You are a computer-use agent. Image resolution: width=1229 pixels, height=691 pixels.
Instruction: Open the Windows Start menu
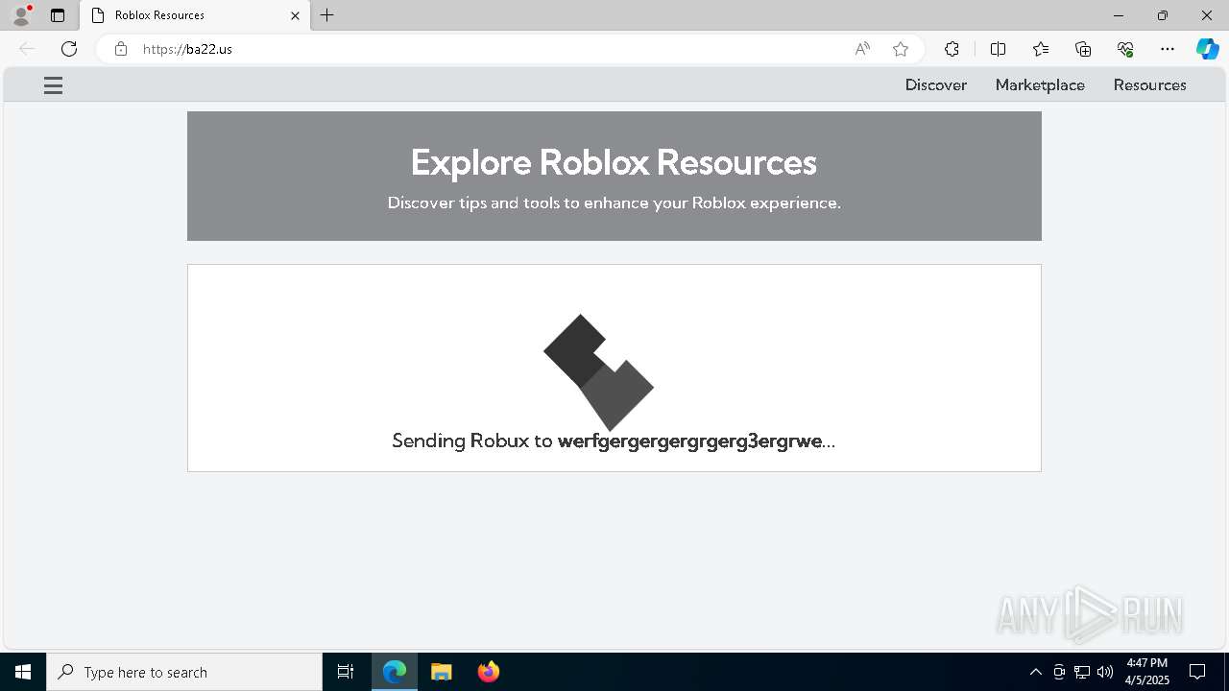click(x=23, y=672)
